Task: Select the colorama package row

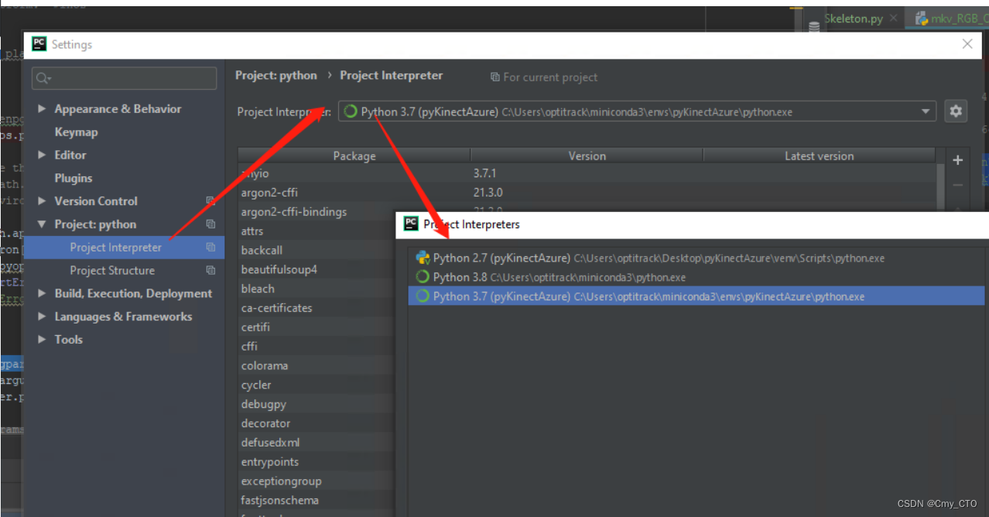Action: [x=317, y=365]
